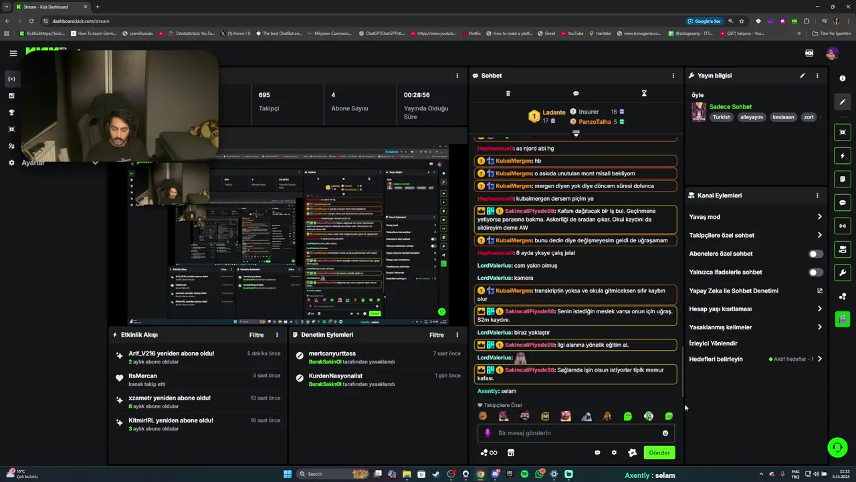
Task: Click the broadcast signal icon in right rail
Action: (843, 226)
